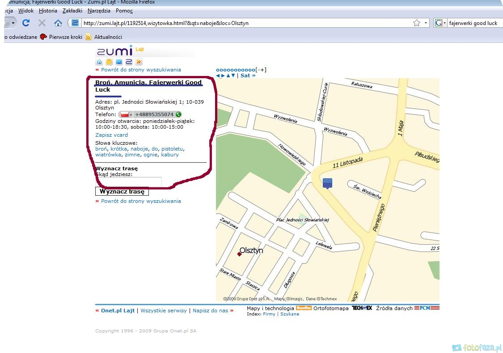Viewport: 503px width, 353px height.
Task: Click the map zoom level scale
Action: 236,70
